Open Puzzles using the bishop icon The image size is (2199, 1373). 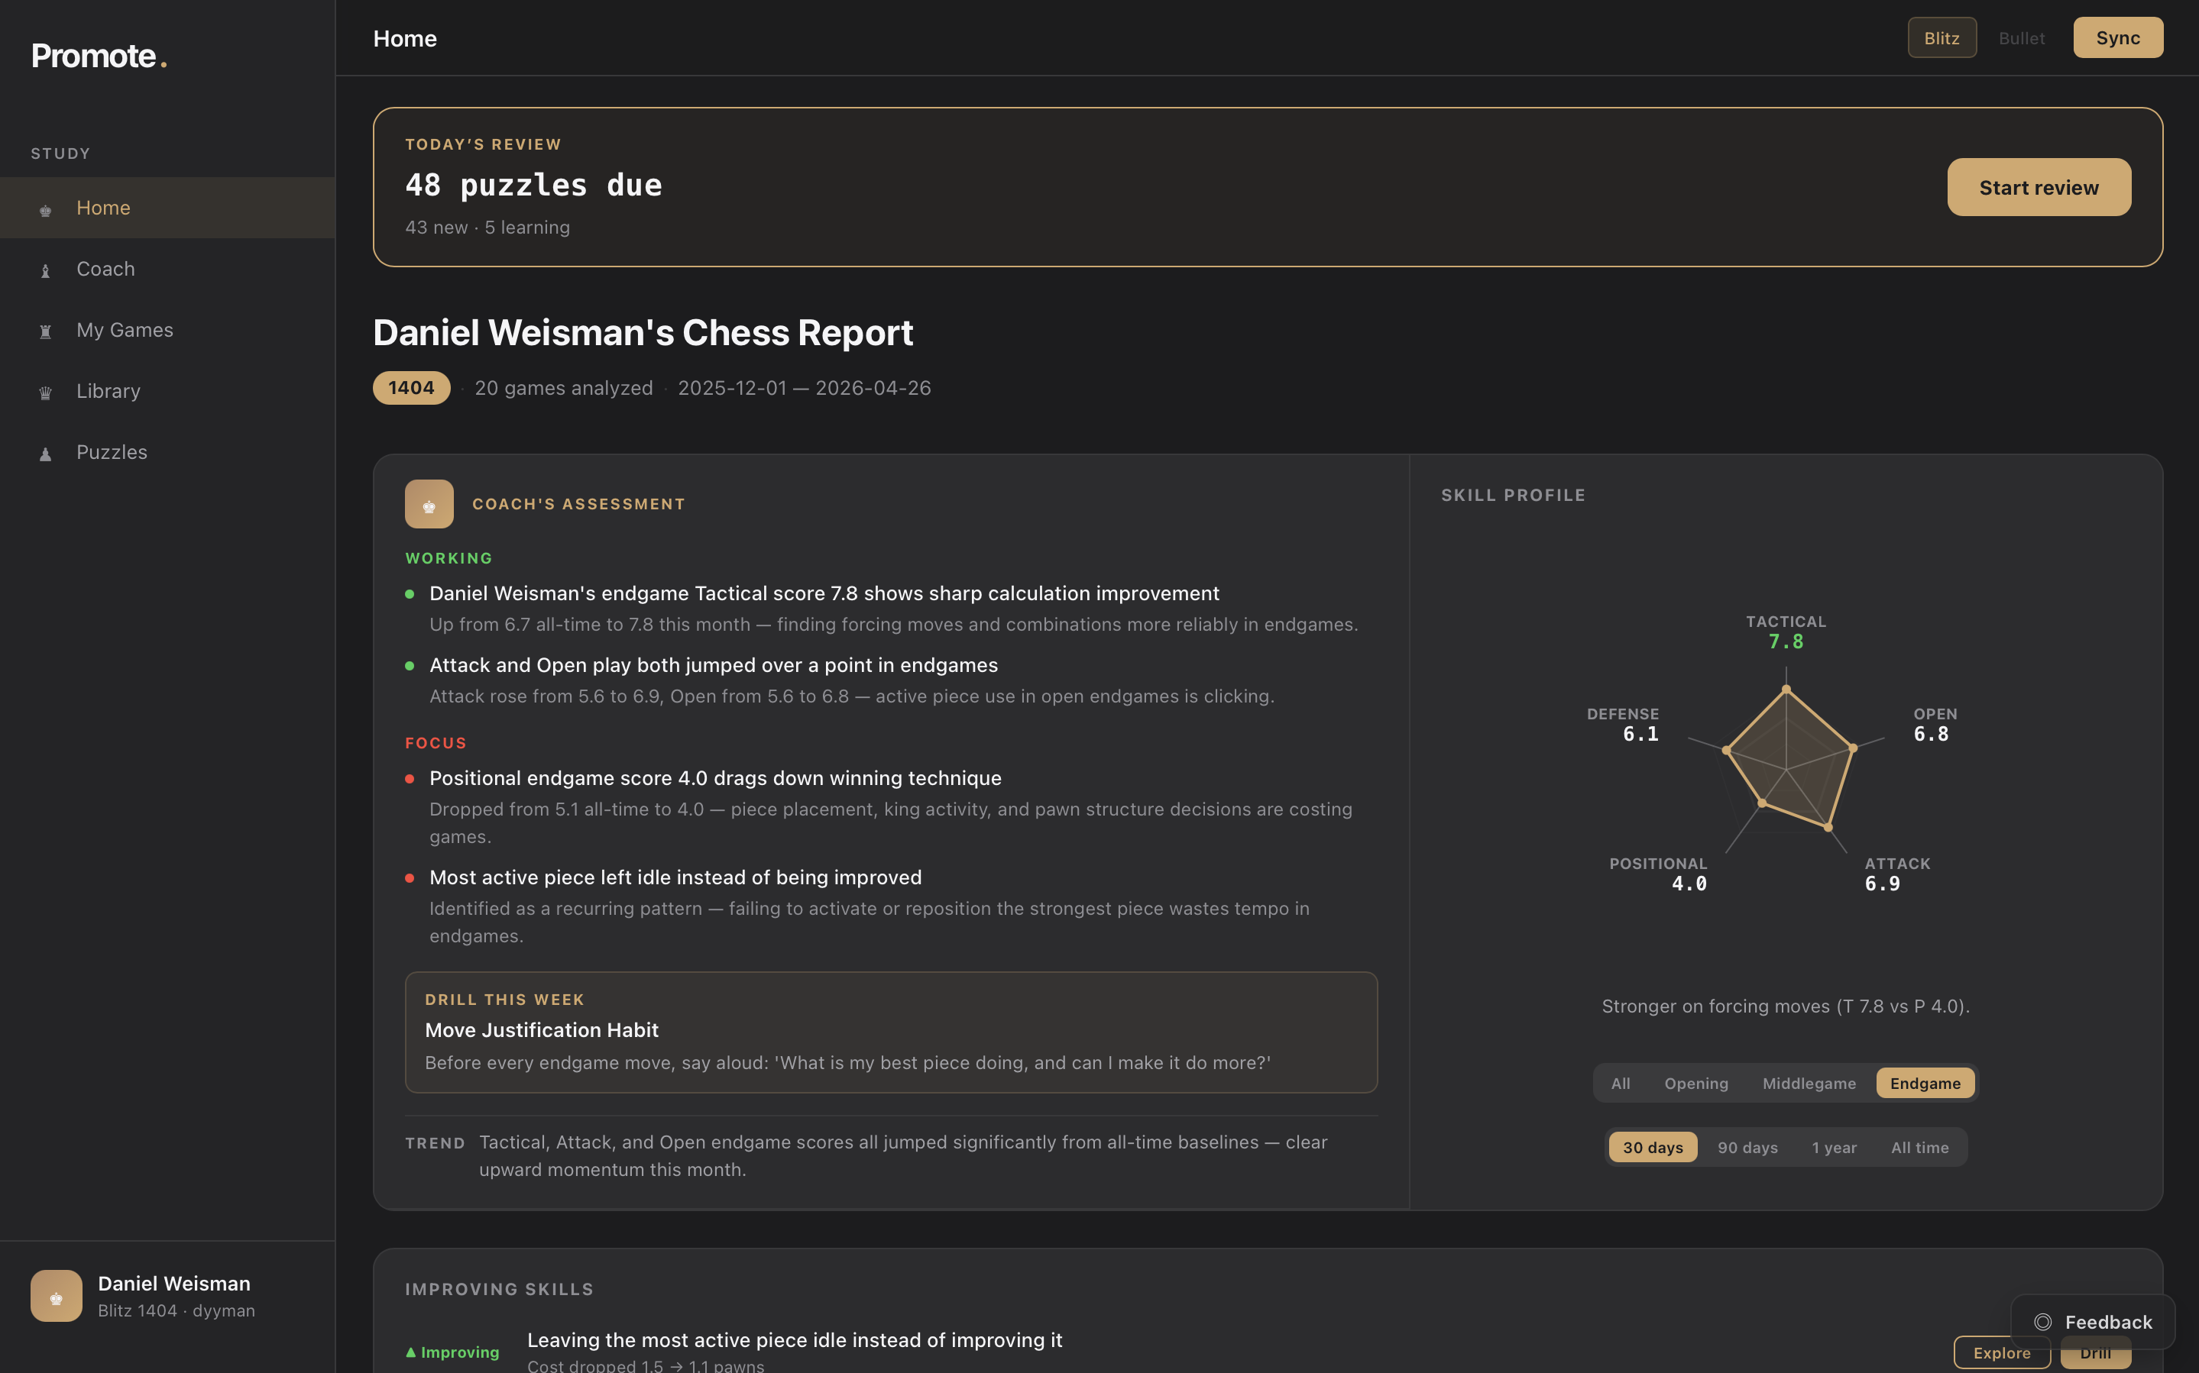44,452
